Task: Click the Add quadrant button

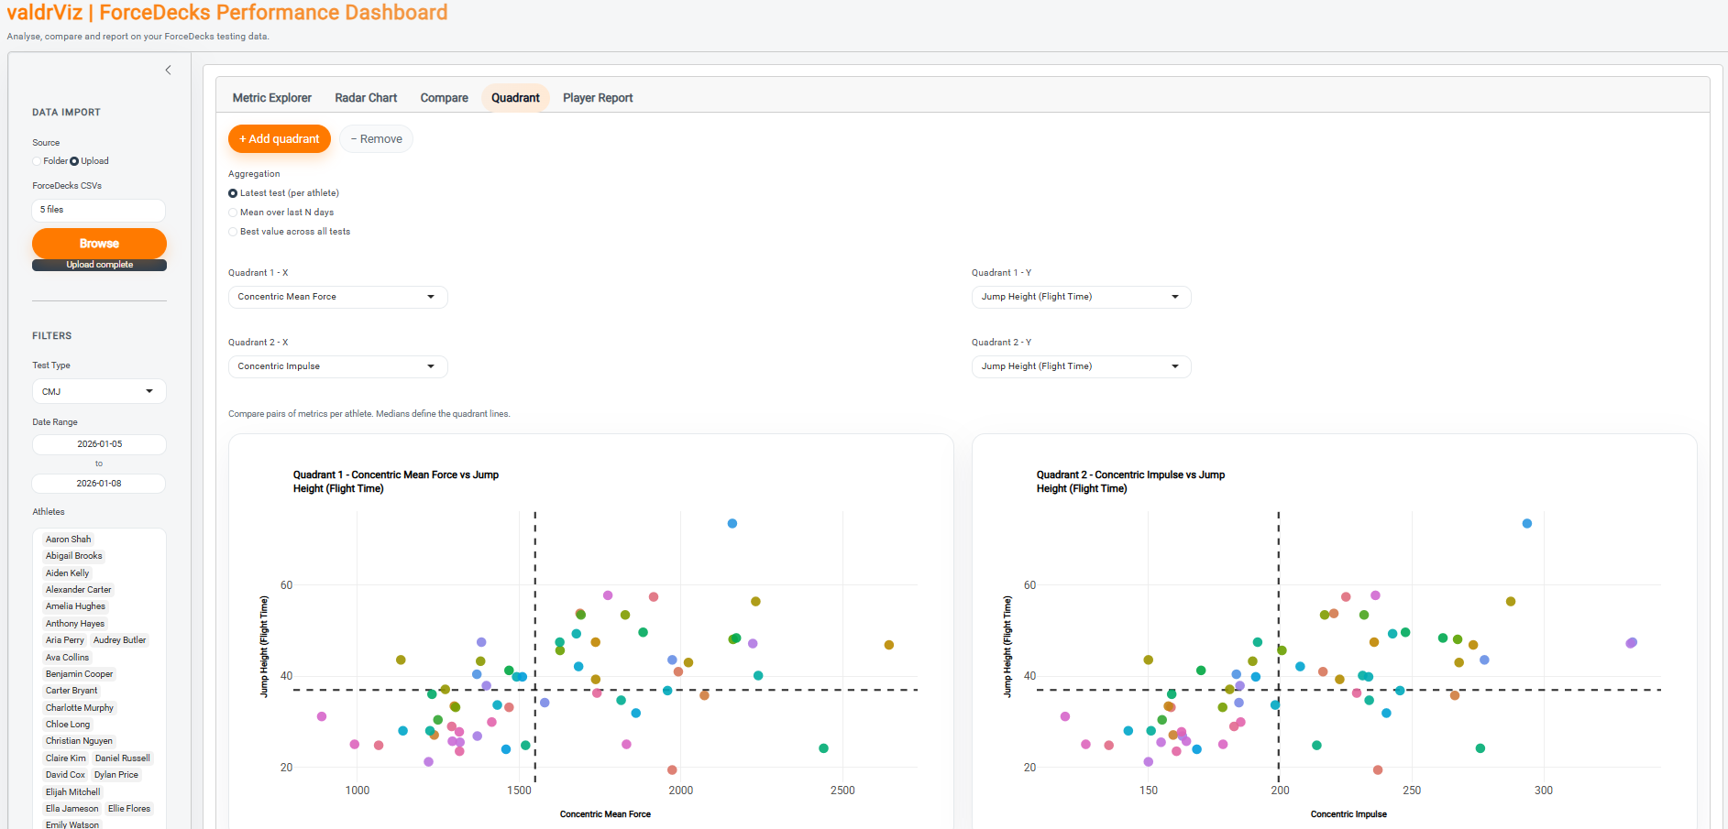Action: (x=280, y=139)
